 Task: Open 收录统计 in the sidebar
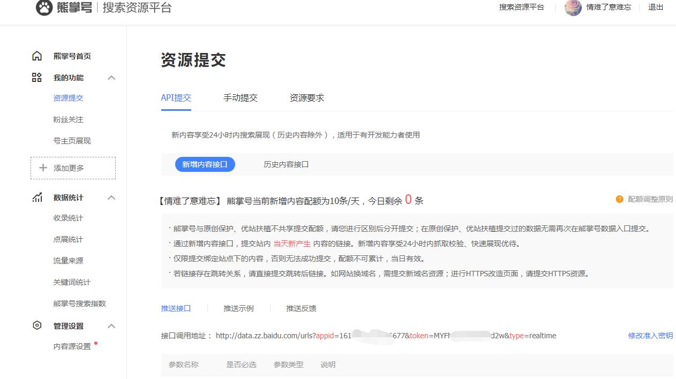68,218
